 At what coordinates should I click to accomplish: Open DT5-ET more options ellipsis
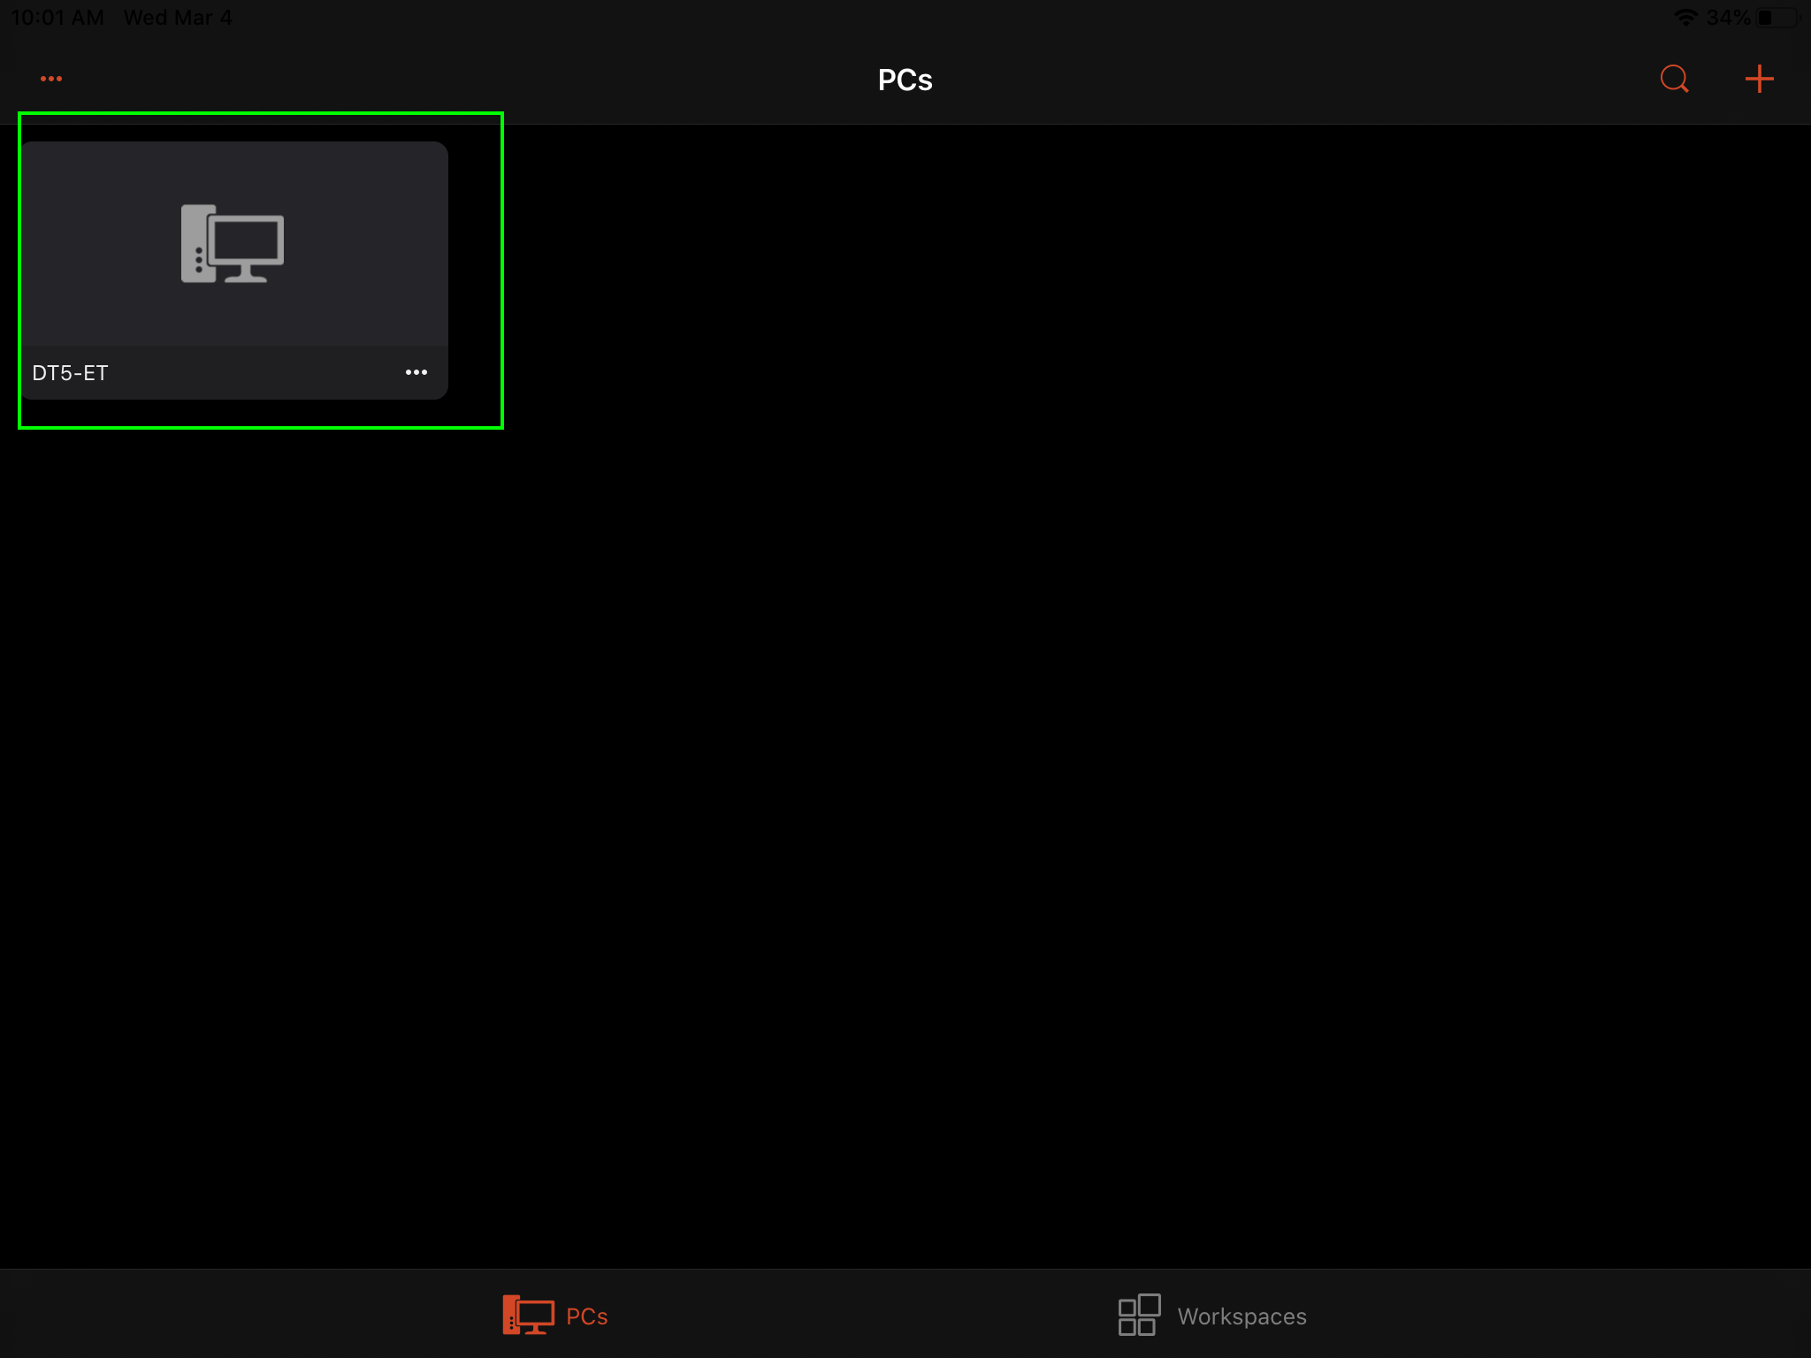[416, 372]
